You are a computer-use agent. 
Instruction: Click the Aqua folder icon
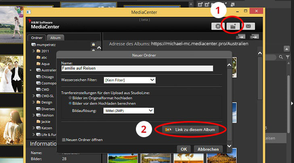point(38,64)
